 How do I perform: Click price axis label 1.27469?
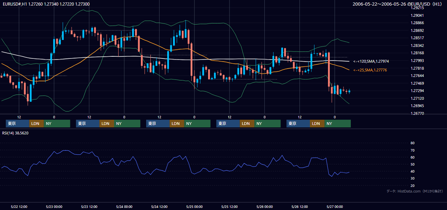417,83
